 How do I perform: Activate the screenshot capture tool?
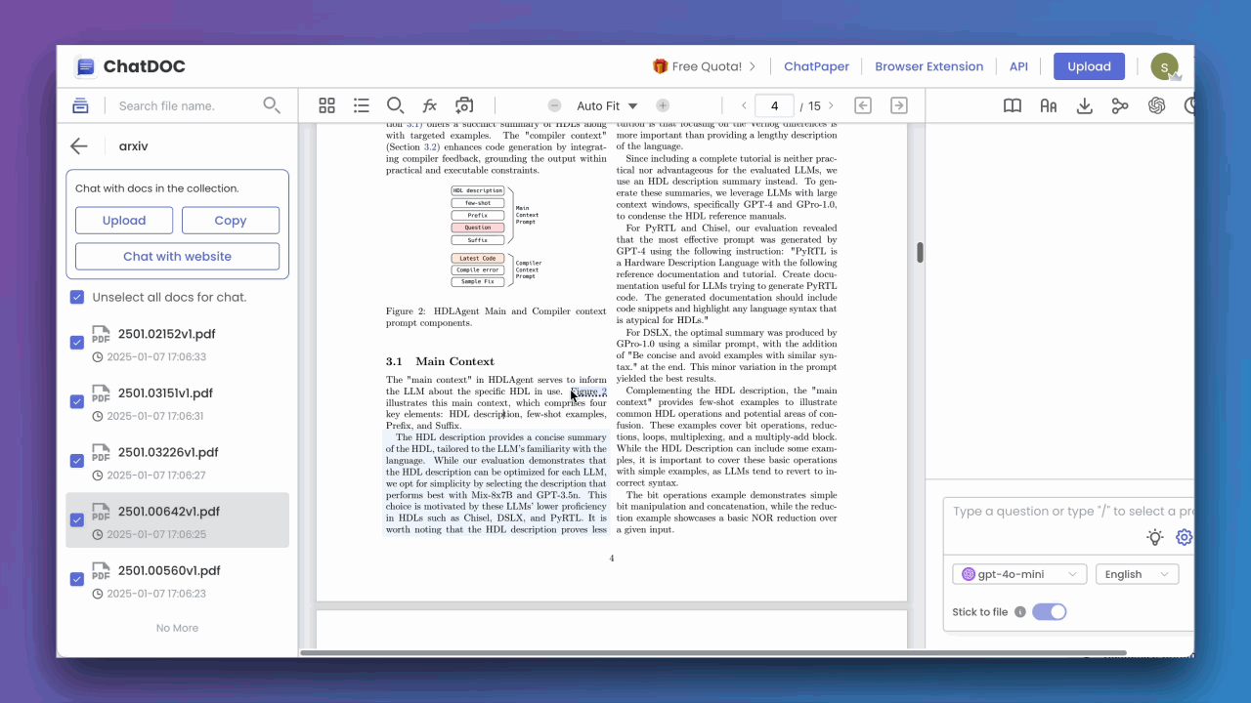click(x=464, y=105)
